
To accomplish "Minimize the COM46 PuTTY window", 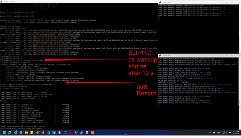I will point(226,55).
